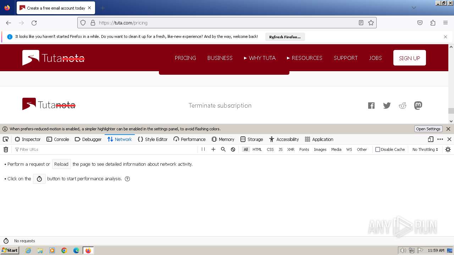Expand the WHY TUTA menu
454x255 pixels.
[260, 58]
